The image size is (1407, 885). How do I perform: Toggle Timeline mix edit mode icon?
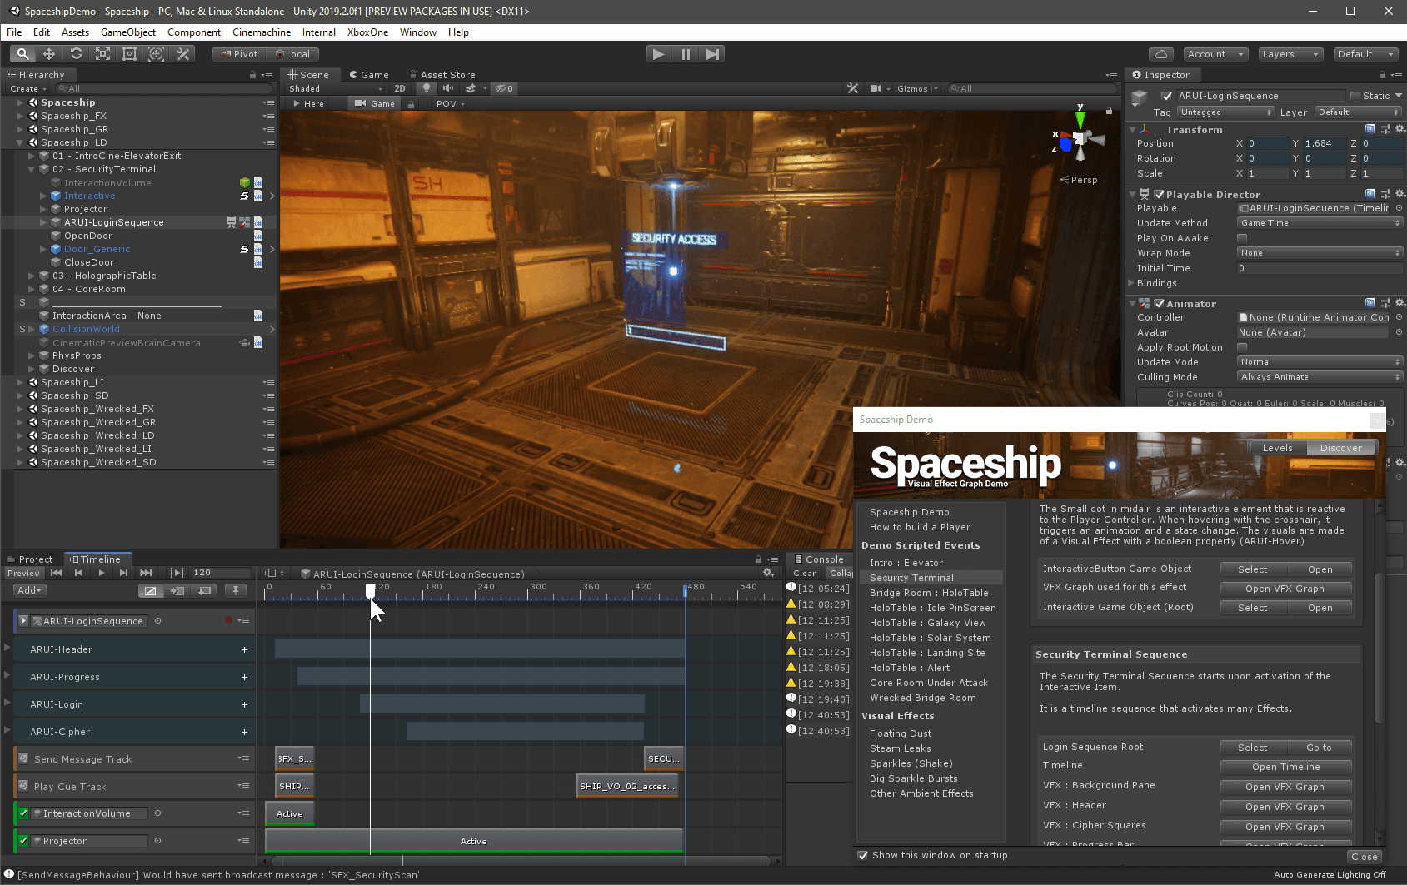coord(150,590)
